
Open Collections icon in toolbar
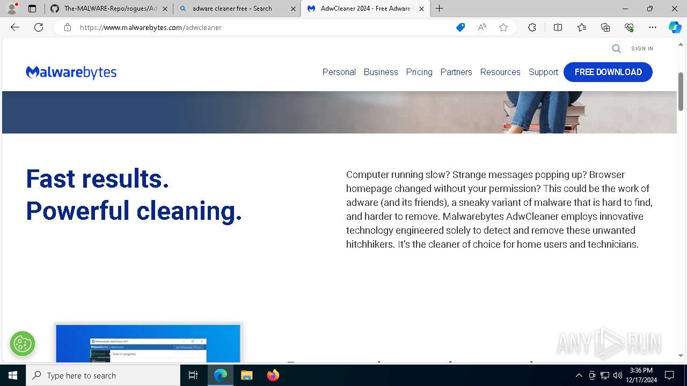point(605,27)
